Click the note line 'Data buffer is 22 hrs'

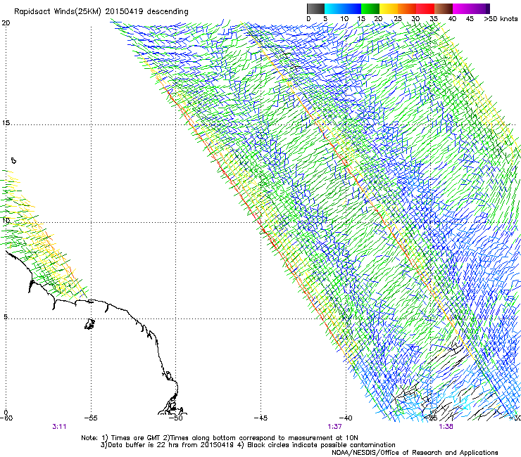[248, 445]
